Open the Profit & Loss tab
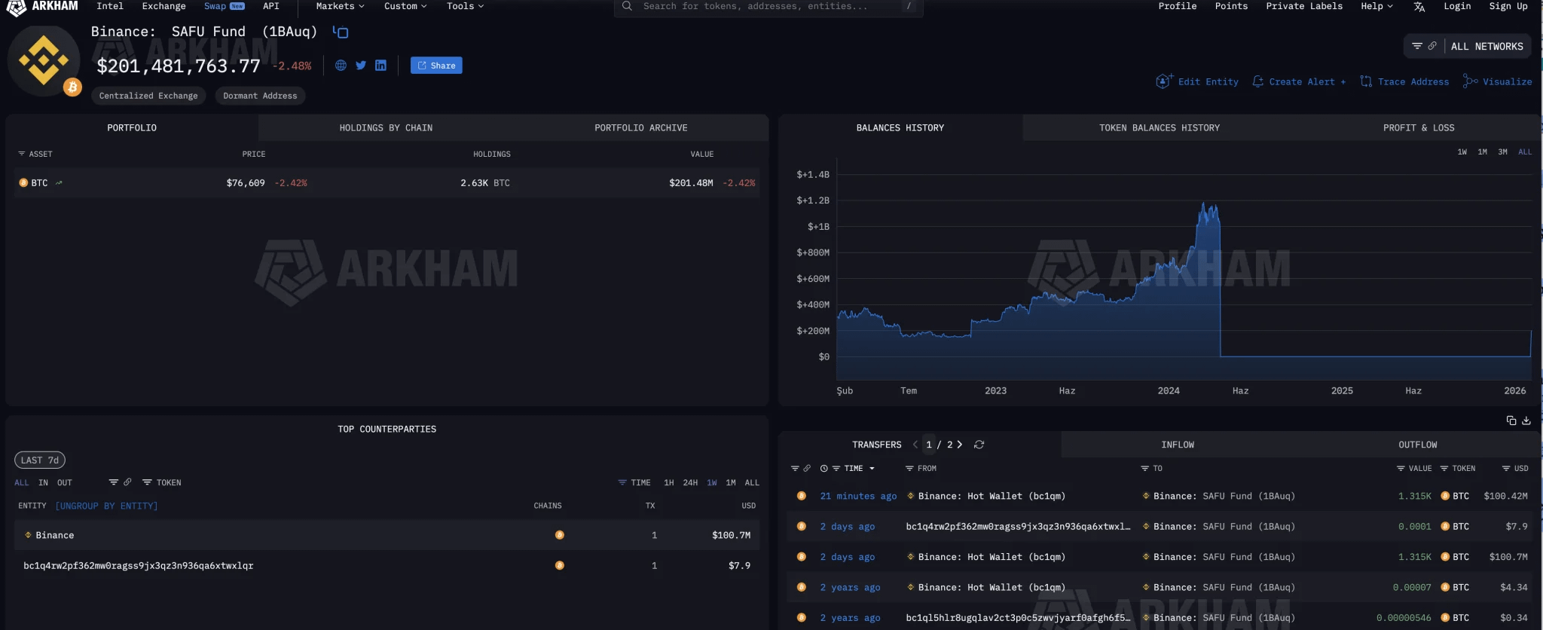Screen dimensions: 1543x630 (1419, 128)
